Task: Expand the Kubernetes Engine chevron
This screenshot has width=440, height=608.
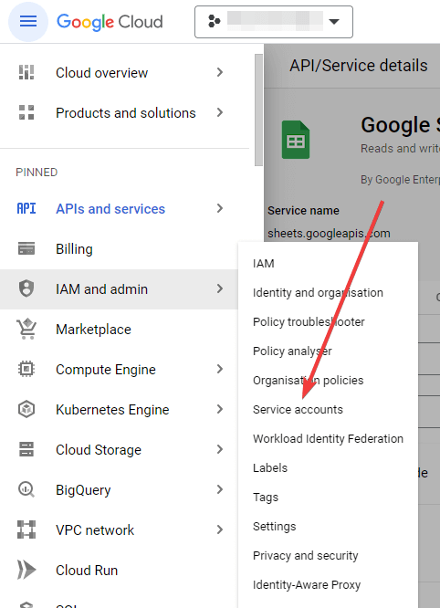Action: 220,409
